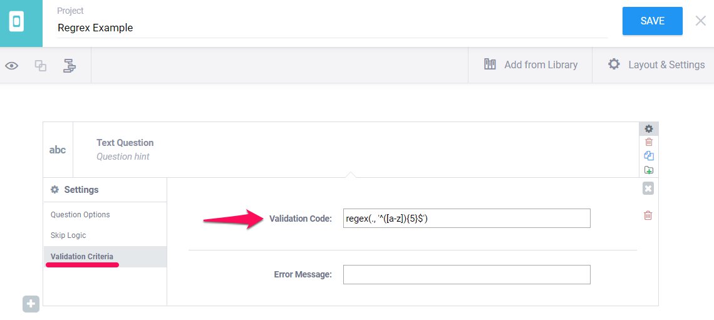Screen dimensions: 714x320
Task: Remove the validation criterion with trash icon
Action: [x=648, y=215]
